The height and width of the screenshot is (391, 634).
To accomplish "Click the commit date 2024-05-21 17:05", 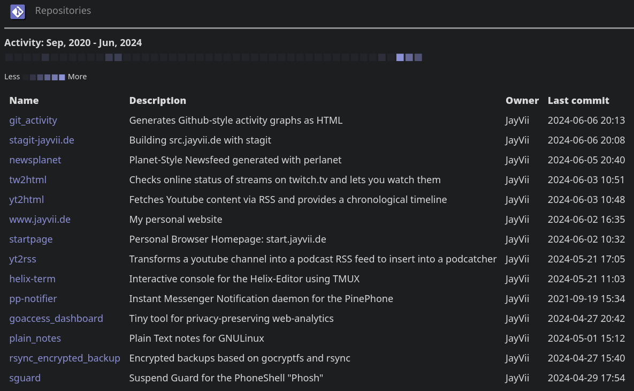I will [586, 259].
